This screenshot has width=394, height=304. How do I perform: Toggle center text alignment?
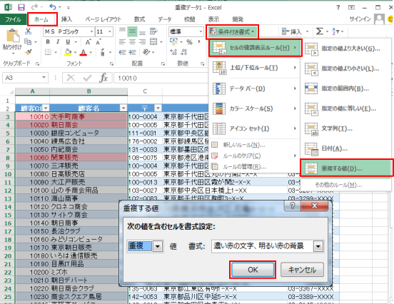point(133,41)
